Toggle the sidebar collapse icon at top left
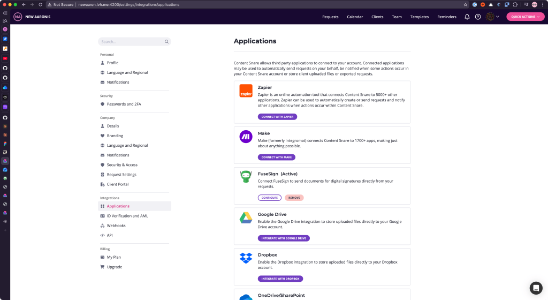Viewport: 548px width, 300px height. point(5,13)
